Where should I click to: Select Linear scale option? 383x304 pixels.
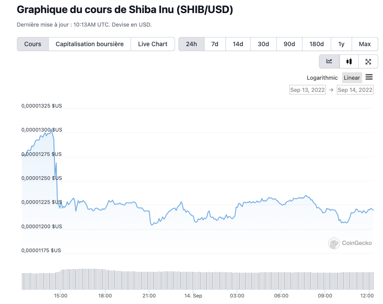(x=352, y=78)
